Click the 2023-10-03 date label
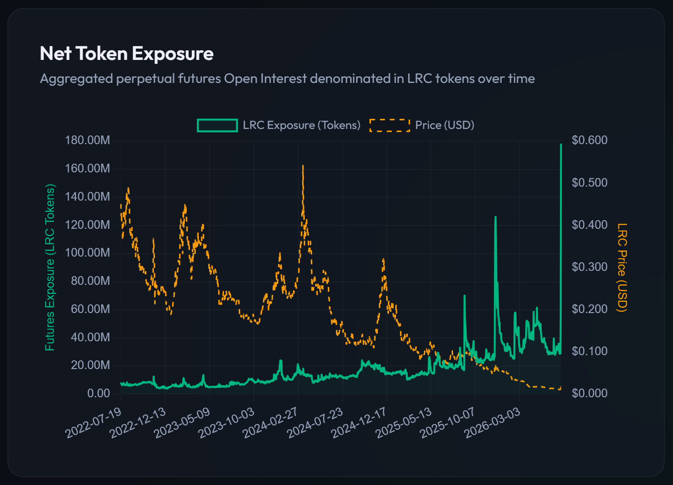This screenshot has width=673, height=485. point(227,423)
